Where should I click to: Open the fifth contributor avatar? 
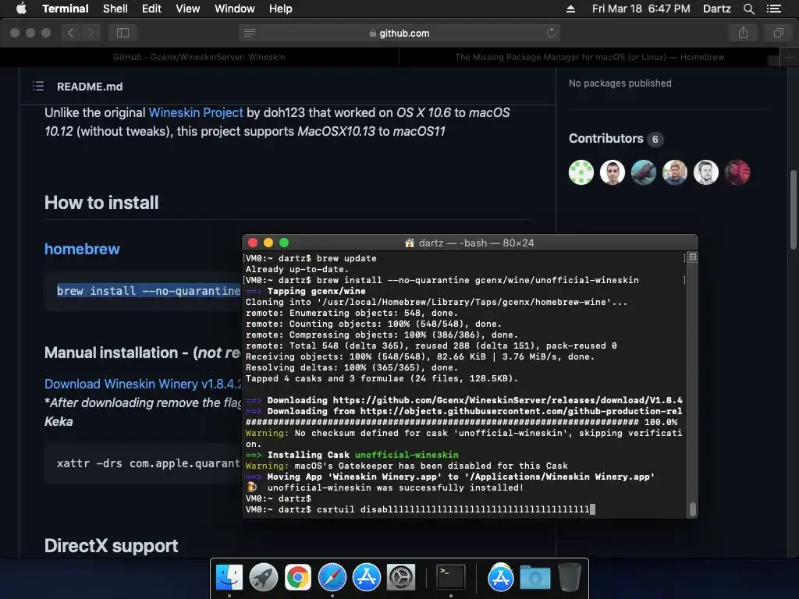coord(705,172)
